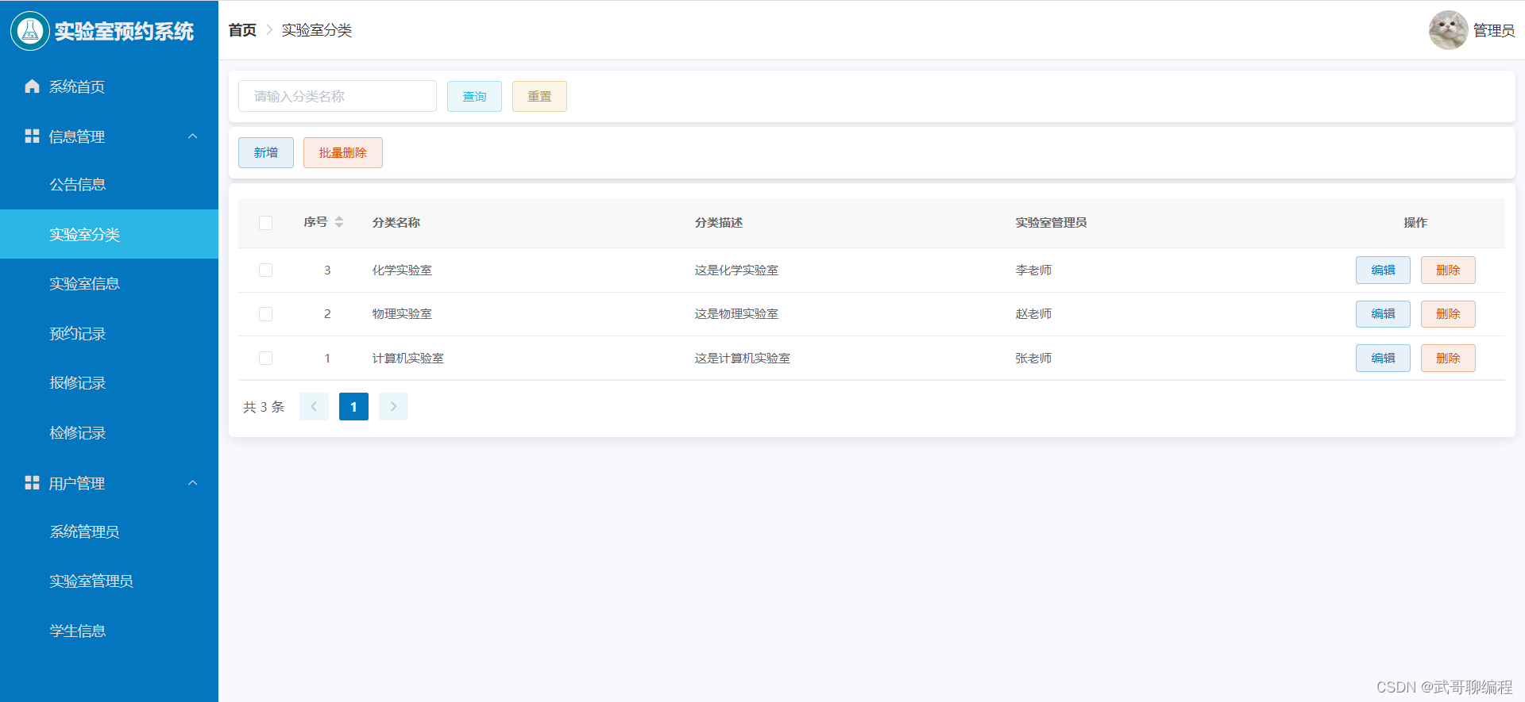Check the row for 化学实验室

tap(265, 270)
